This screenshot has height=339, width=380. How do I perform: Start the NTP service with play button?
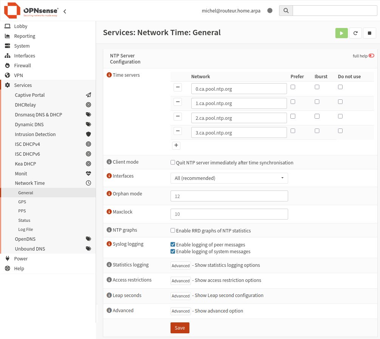[x=341, y=33]
